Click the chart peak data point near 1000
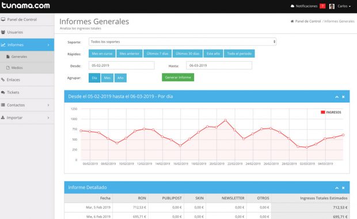This screenshot has width=357, height=219. [225, 120]
